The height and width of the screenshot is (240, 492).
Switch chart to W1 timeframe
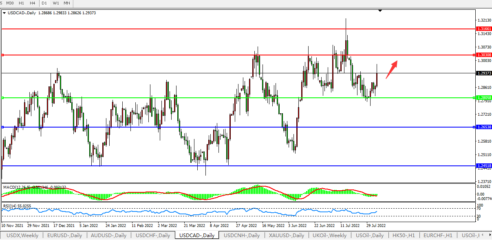tap(55, 3)
